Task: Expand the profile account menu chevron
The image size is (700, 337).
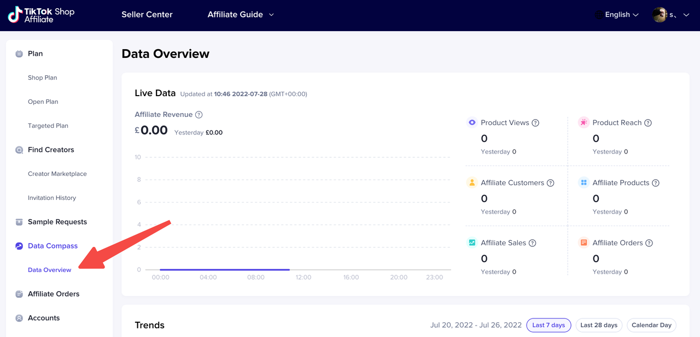Action: point(686,15)
